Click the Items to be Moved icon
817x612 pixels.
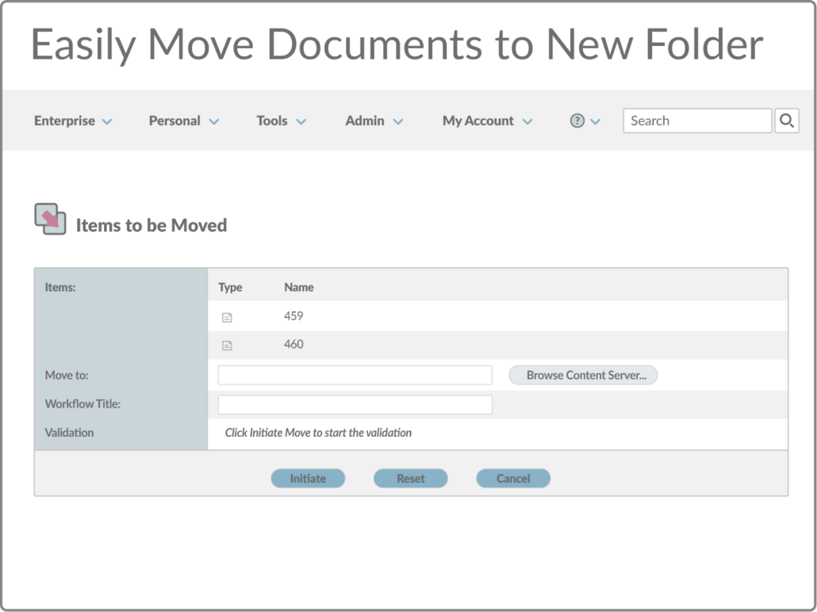click(x=50, y=220)
